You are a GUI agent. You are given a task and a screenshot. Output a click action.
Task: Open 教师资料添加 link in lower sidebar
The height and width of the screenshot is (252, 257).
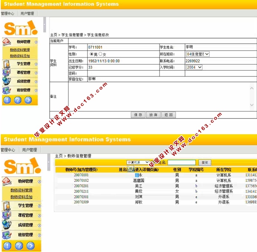click(x=22, y=196)
